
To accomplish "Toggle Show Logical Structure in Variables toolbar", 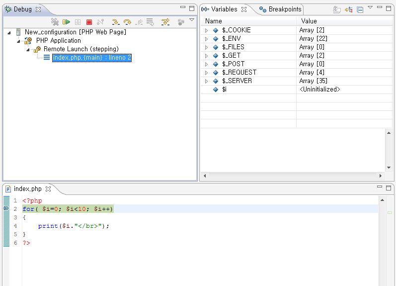I will (x=348, y=9).
